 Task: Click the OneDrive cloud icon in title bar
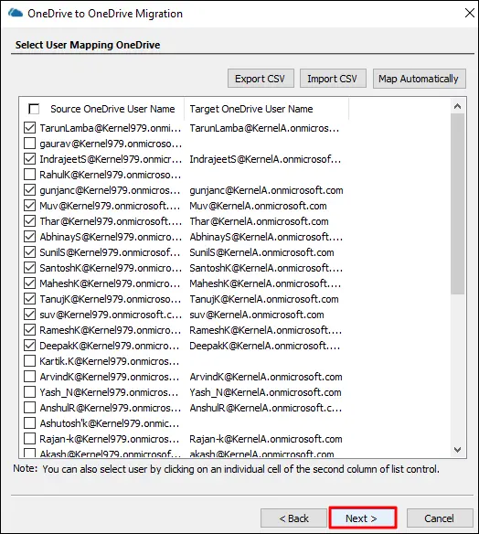(16, 14)
